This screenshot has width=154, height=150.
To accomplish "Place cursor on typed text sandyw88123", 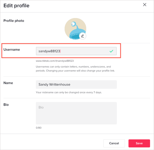I will pyautogui.click(x=49, y=51).
